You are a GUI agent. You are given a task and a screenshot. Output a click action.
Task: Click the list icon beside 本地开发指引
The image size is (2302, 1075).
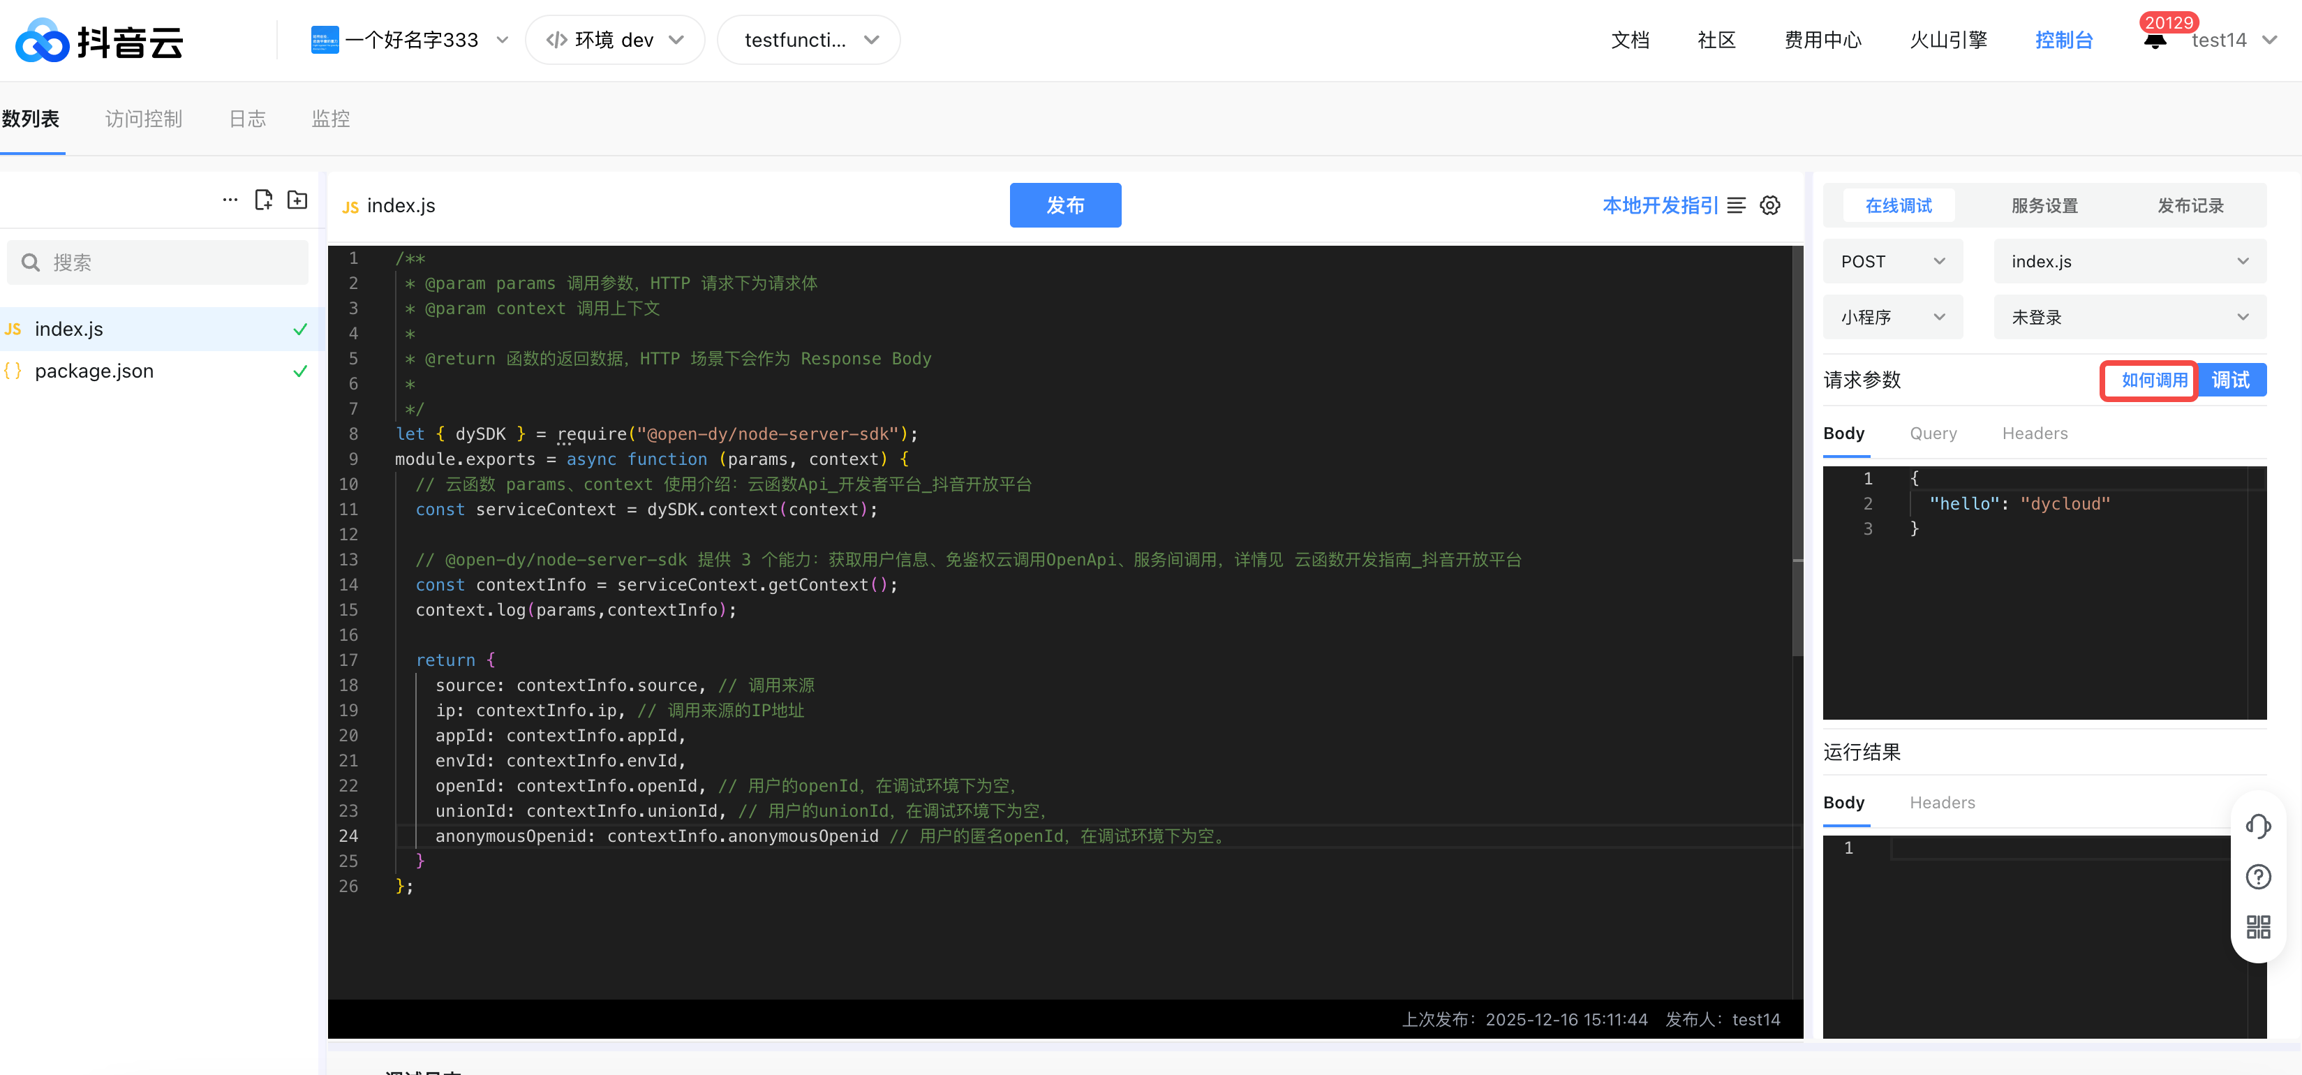click(x=1735, y=205)
